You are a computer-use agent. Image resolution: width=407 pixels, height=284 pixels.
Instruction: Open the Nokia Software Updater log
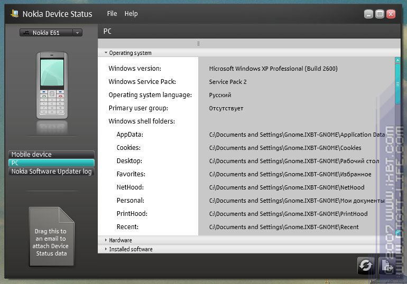pos(51,172)
